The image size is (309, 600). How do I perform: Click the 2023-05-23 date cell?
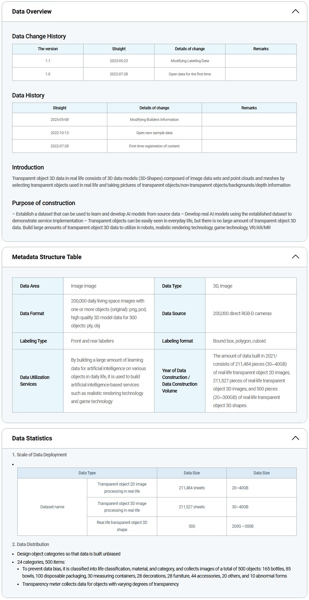119,61
